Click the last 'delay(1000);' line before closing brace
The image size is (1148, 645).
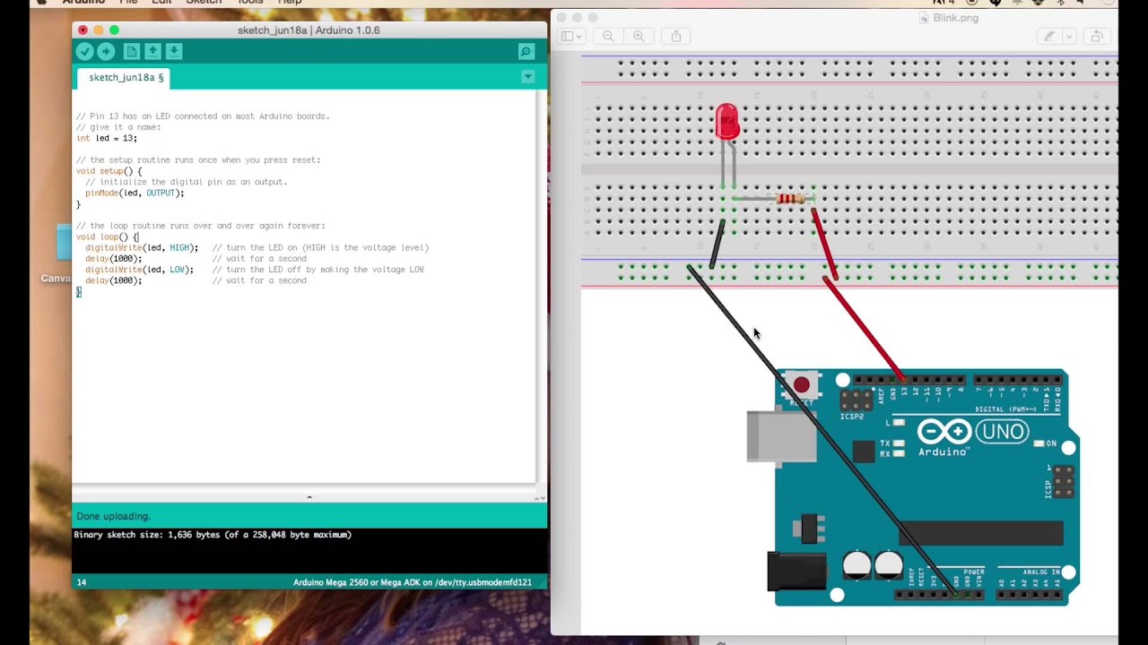(114, 280)
